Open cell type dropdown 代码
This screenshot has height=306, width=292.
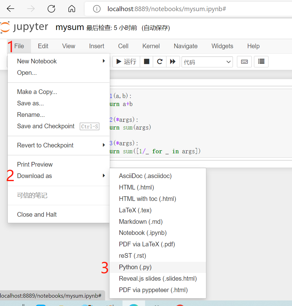(207, 62)
